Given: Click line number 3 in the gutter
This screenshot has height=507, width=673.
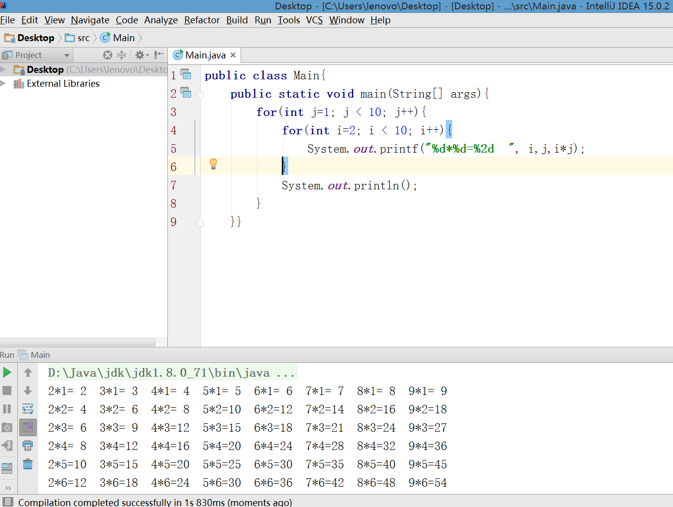Looking at the screenshot, I should 173,112.
